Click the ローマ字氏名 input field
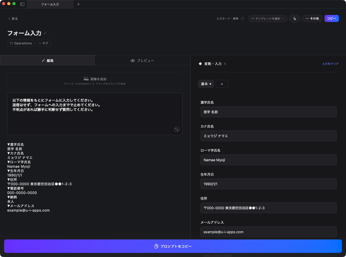The height and width of the screenshot is (257, 346). (x=268, y=160)
